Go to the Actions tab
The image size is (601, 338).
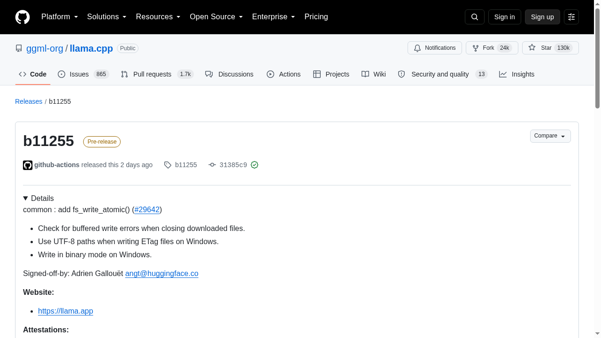(x=284, y=74)
